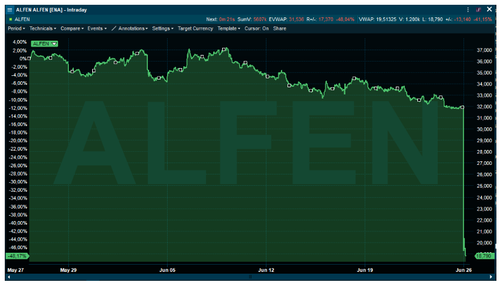Open the Settings dropdown
The width and height of the screenshot is (500, 288).
[x=163, y=28]
